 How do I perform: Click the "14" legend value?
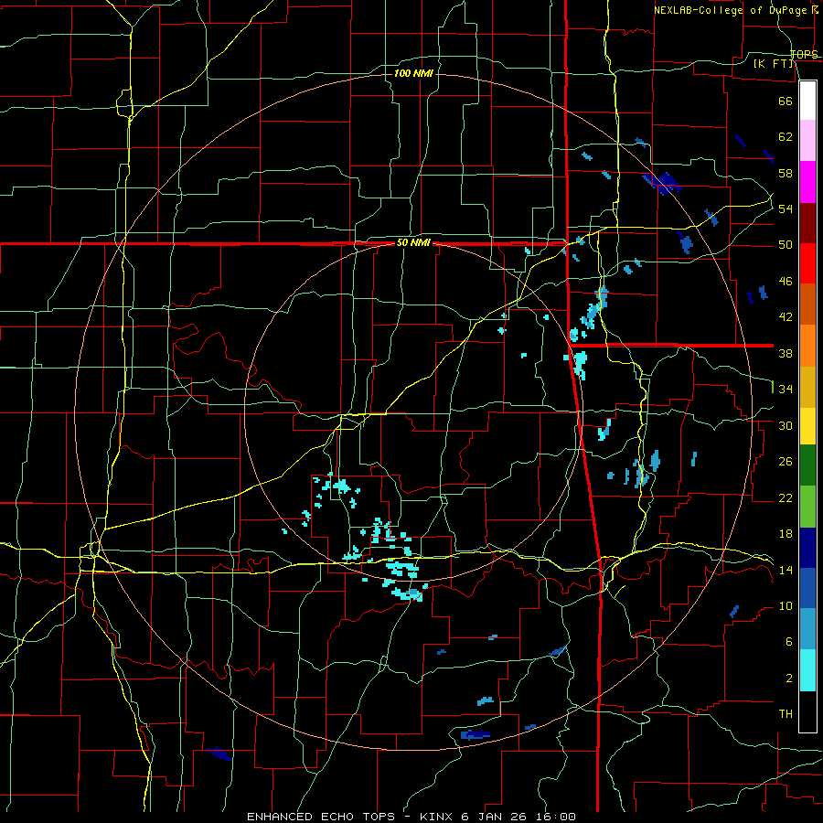point(786,571)
